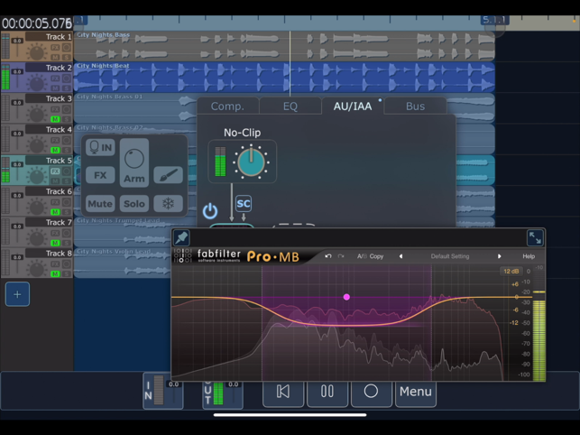
Task: Toggle the effect power icon
Action: [210, 210]
